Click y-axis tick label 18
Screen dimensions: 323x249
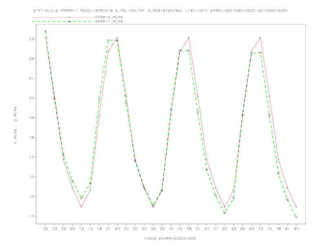(31, 138)
